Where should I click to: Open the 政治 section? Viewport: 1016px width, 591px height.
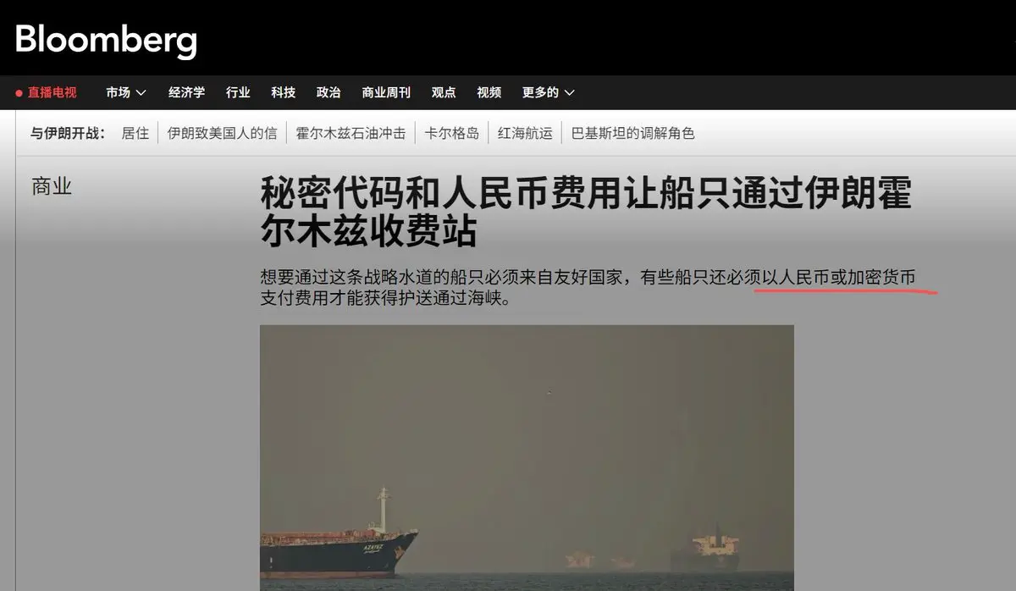pyautogui.click(x=329, y=92)
